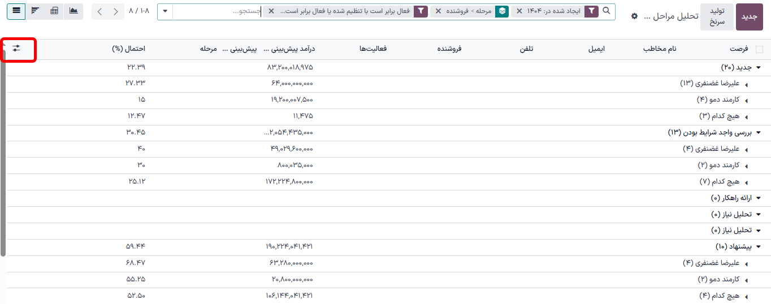Switch to list view

(16, 11)
